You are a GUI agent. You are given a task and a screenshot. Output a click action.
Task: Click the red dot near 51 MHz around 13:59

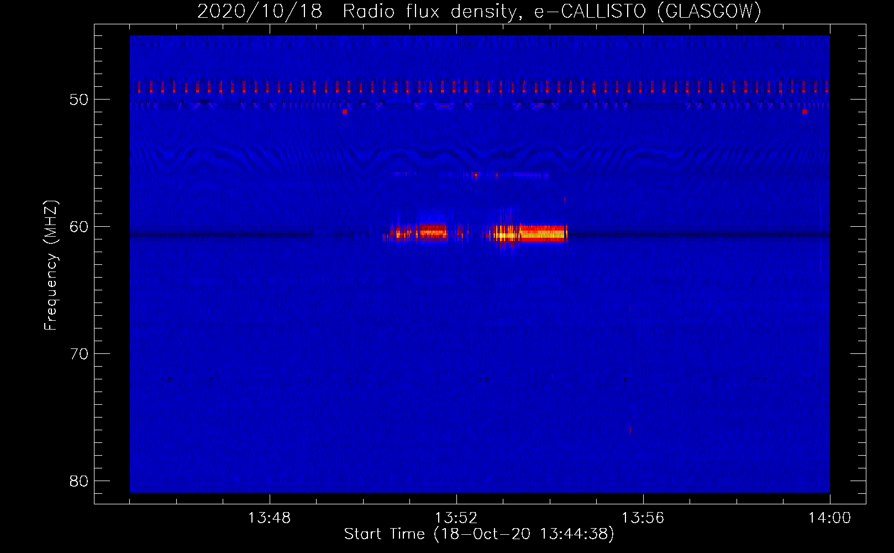click(x=804, y=112)
